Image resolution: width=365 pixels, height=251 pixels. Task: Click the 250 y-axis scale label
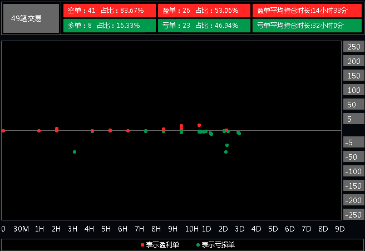coord(354,47)
